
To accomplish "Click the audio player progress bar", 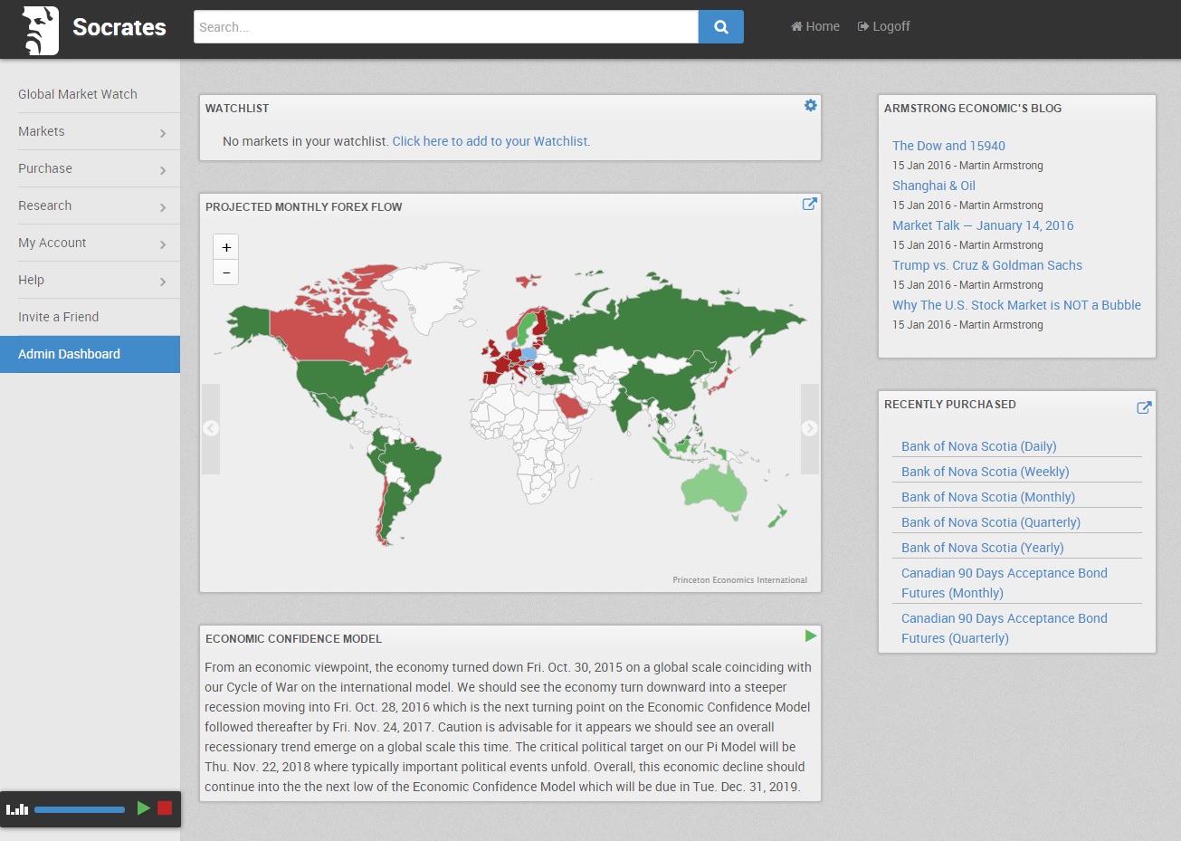I will [x=80, y=809].
